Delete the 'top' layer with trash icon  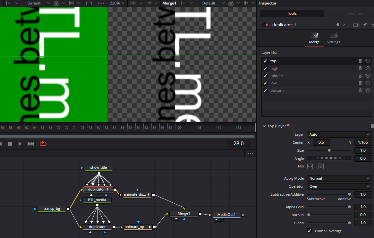[x=360, y=61]
